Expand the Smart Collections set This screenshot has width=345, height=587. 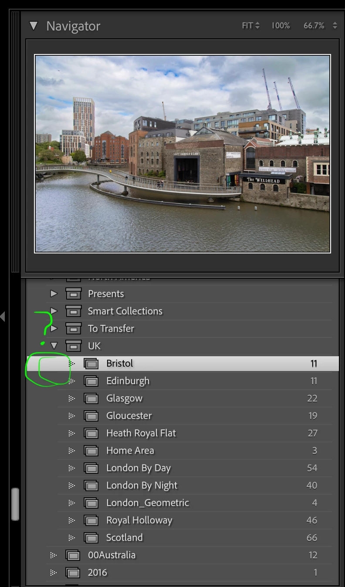[x=54, y=311]
